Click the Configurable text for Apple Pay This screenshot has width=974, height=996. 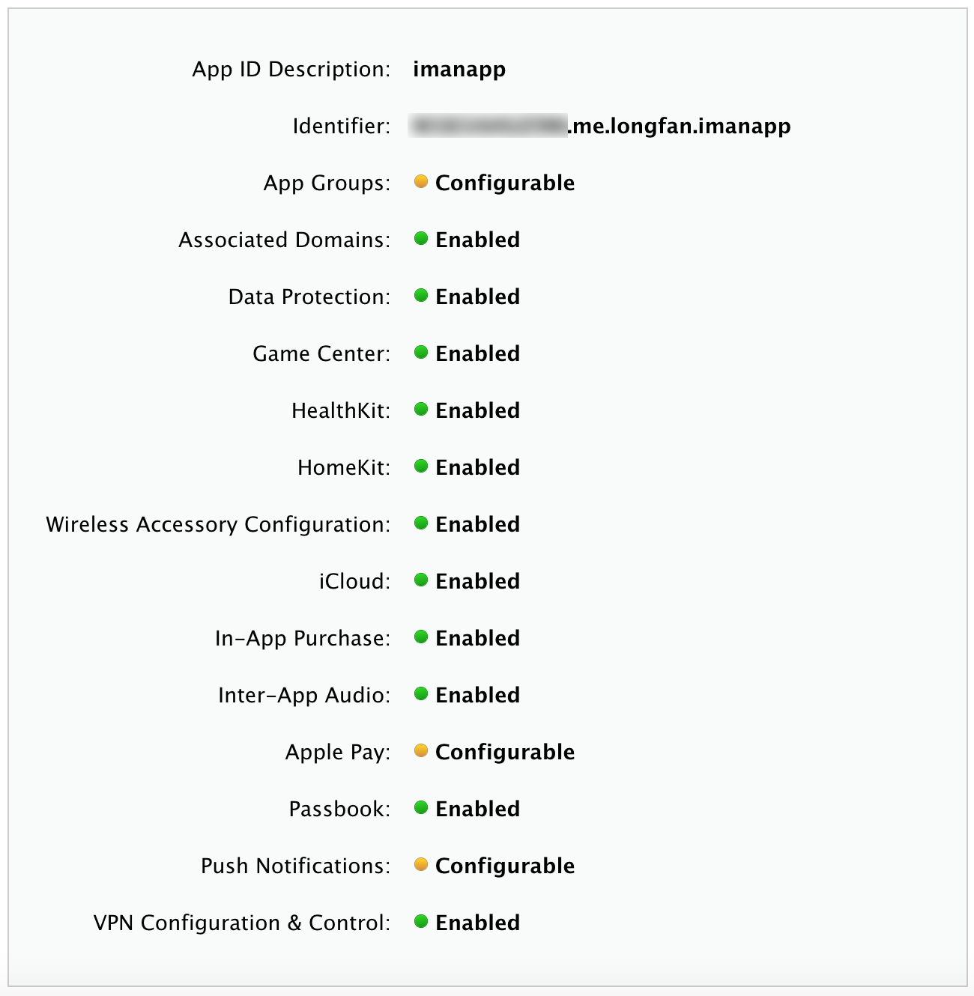505,752
